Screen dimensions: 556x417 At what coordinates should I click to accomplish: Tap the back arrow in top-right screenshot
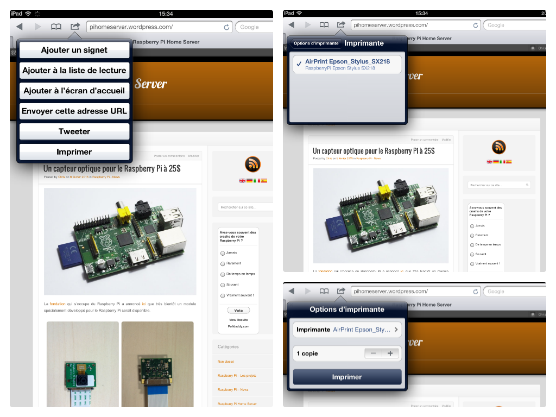pyautogui.click(x=292, y=25)
